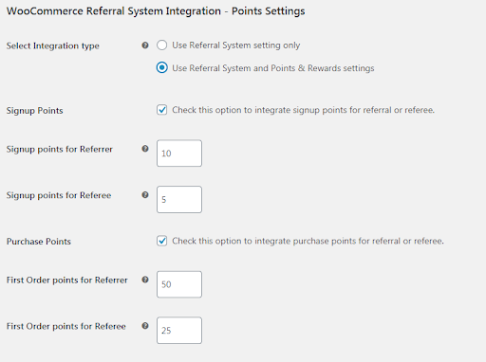Click the 'First Order points for Referrer' label
Image resolution: width=486 pixels, height=362 pixels.
pyautogui.click(x=67, y=281)
